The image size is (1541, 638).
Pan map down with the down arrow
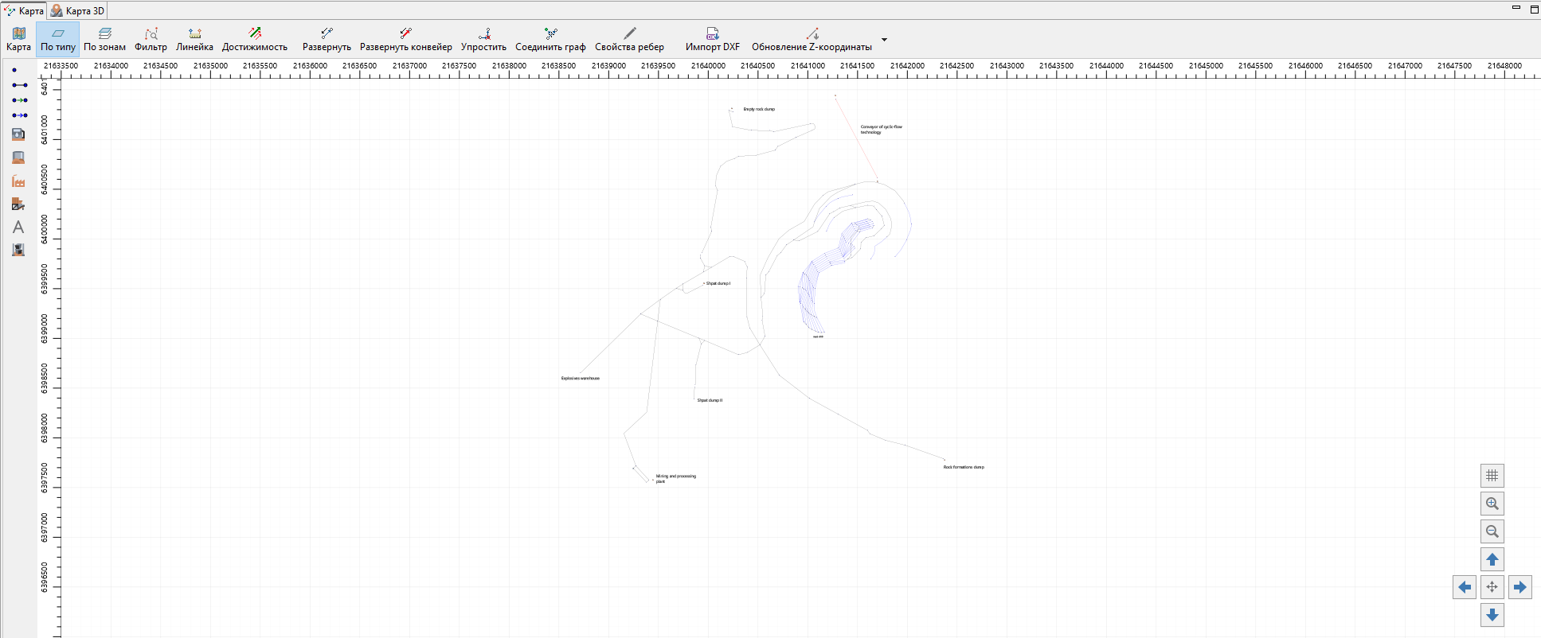(1492, 615)
